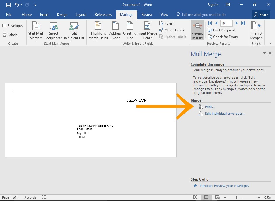Go to the last record

tap(243, 23)
